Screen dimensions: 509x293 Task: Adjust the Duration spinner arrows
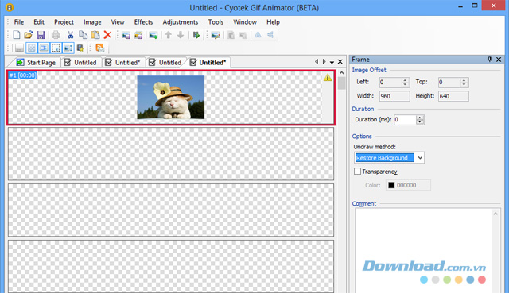coord(420,120)
